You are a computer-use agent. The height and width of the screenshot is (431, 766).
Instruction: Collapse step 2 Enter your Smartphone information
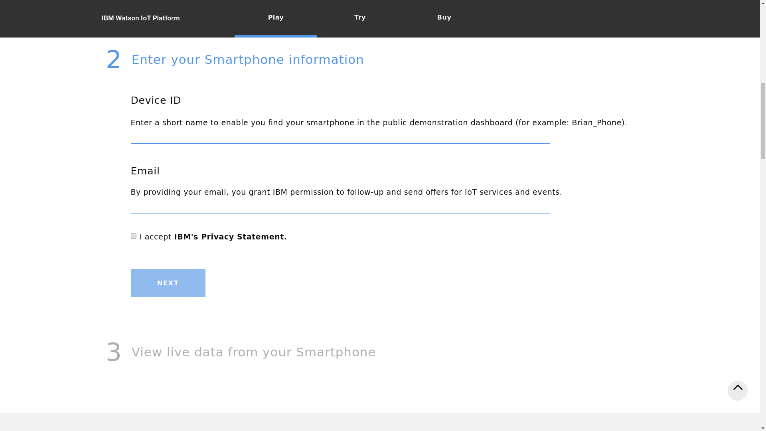coord(248,59)
